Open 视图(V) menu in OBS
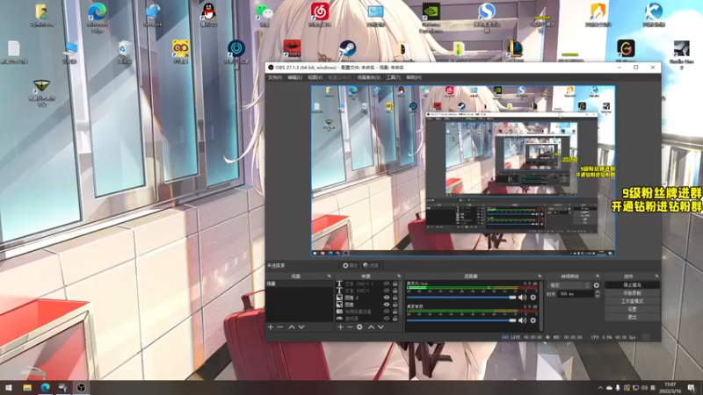 pyautogui.click(x=315, y=77)
